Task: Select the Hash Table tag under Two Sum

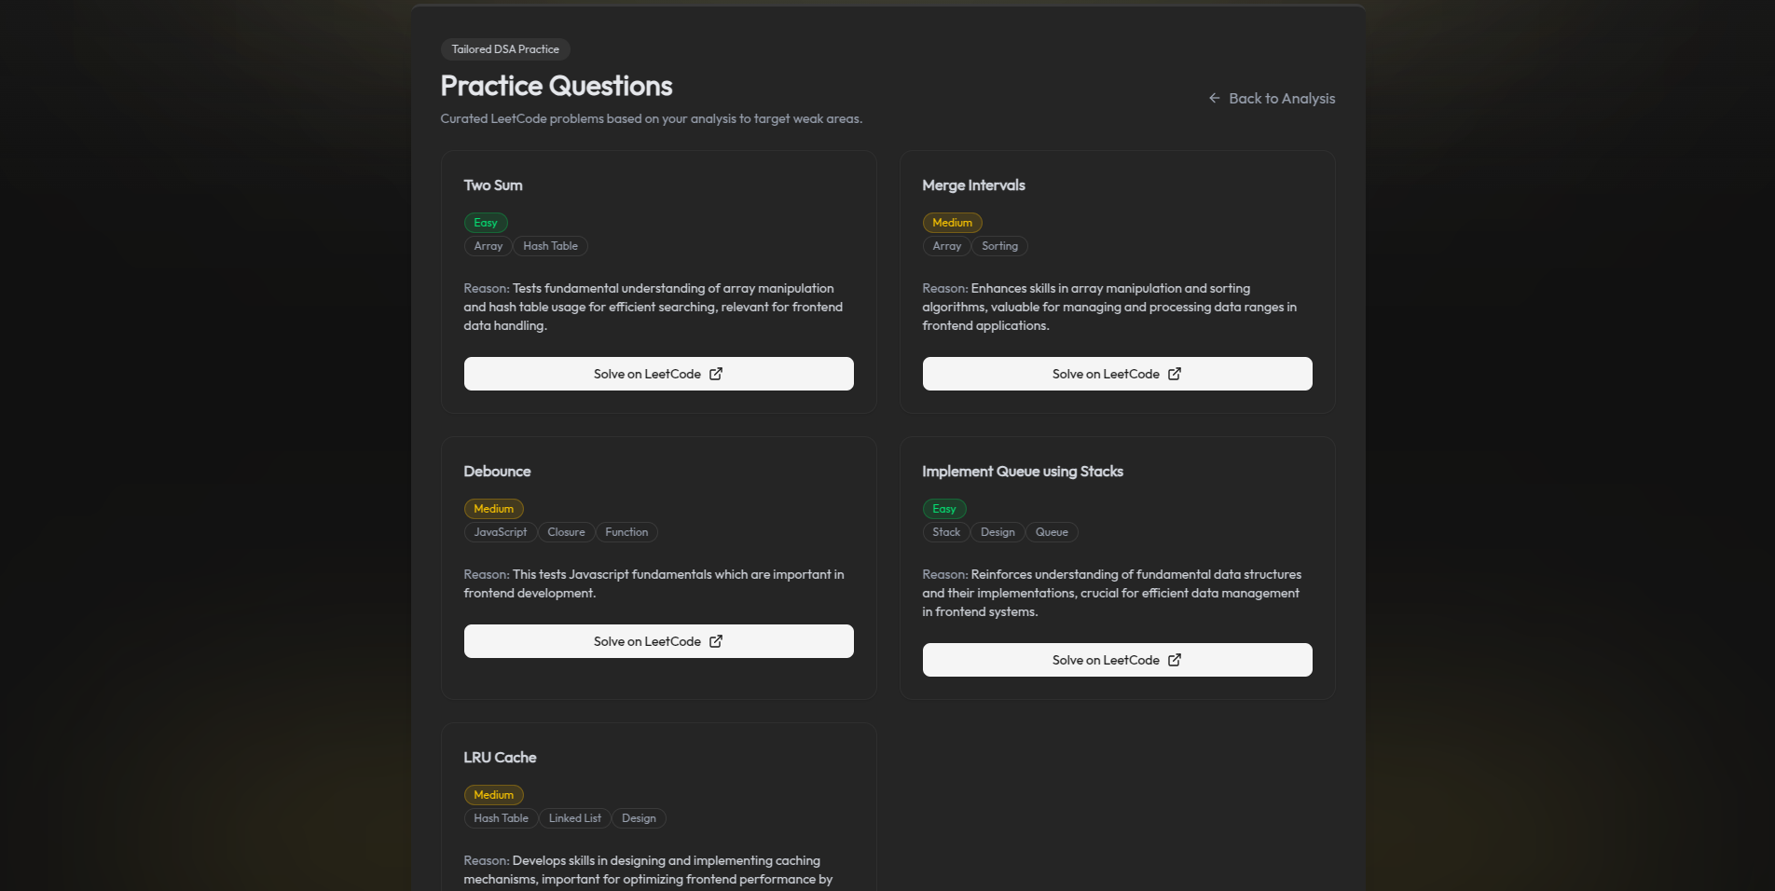Action: coord(550,246)
